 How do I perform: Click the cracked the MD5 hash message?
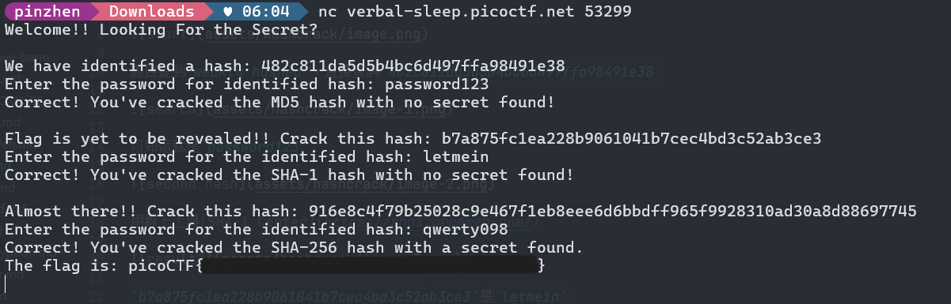278,102
